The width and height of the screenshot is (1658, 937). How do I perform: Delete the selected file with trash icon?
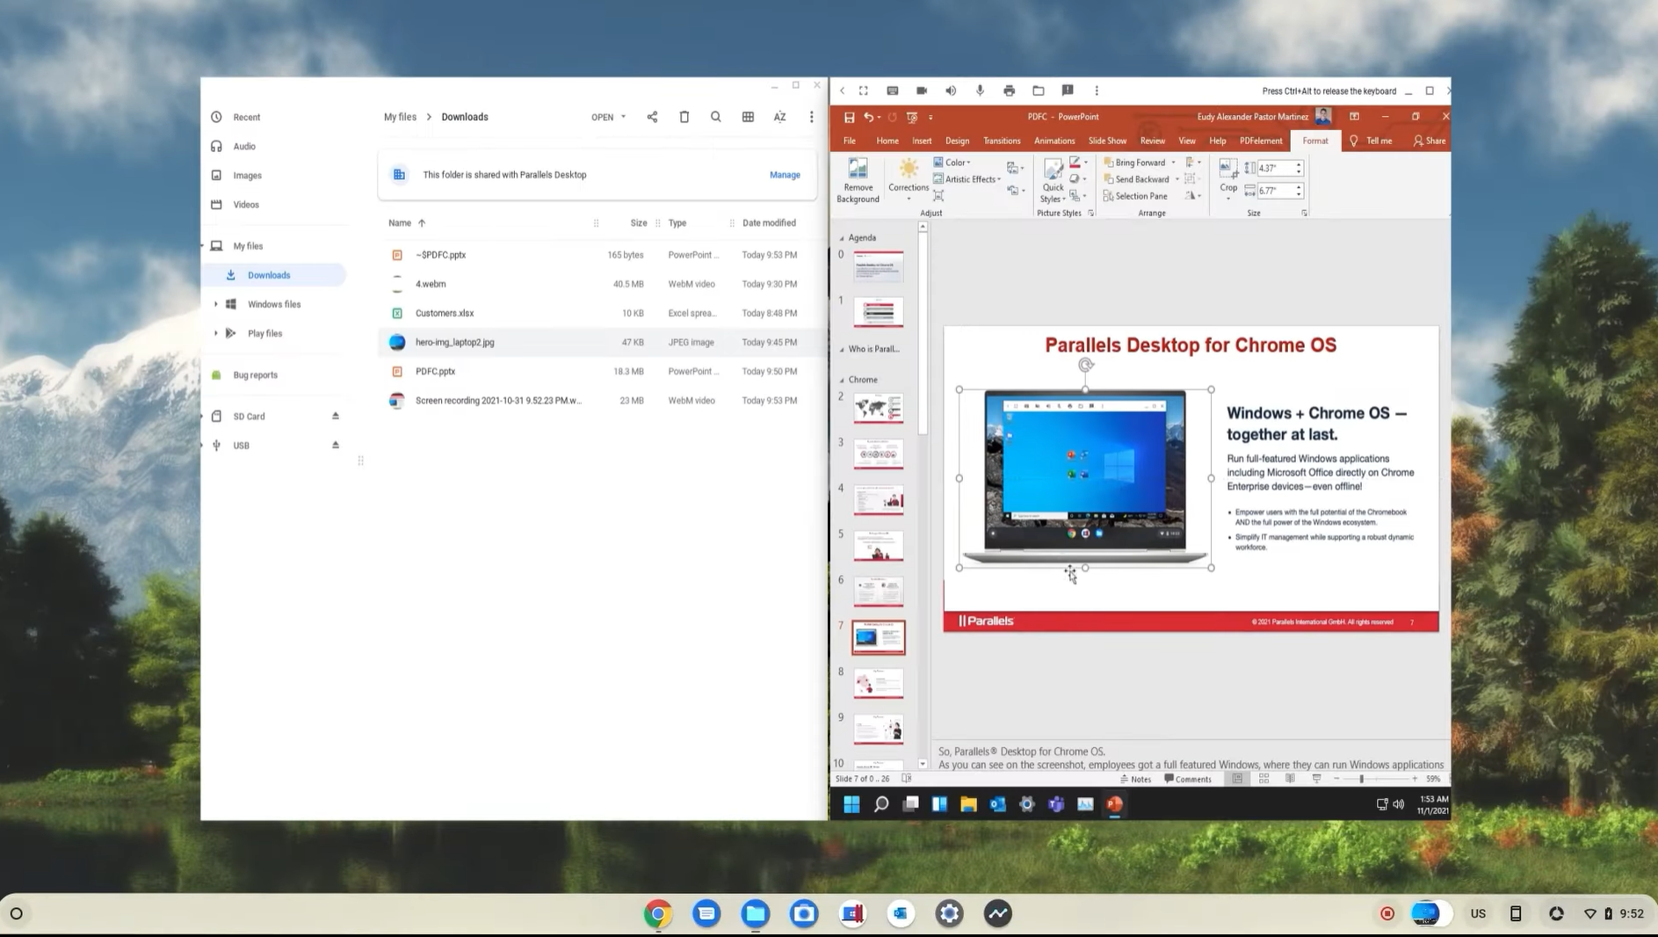pyautogui.click(x=684, y=117)
